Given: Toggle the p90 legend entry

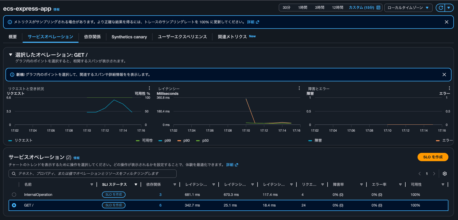Looking at the screenshot, I should tap(184, 140).
